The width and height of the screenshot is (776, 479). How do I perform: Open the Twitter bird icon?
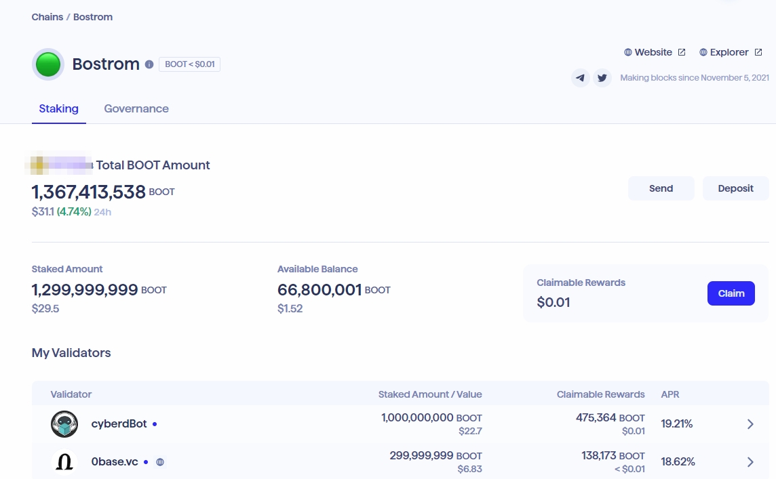[x=602, y=78]
